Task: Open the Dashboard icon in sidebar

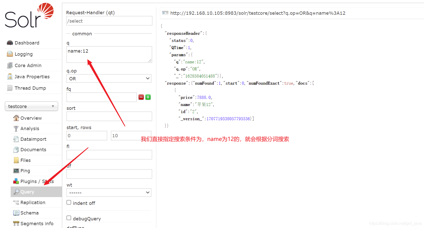Action: 10,43
